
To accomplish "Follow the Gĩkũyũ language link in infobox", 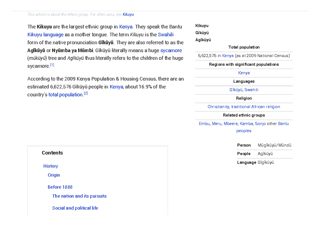I will click(236, 90).
